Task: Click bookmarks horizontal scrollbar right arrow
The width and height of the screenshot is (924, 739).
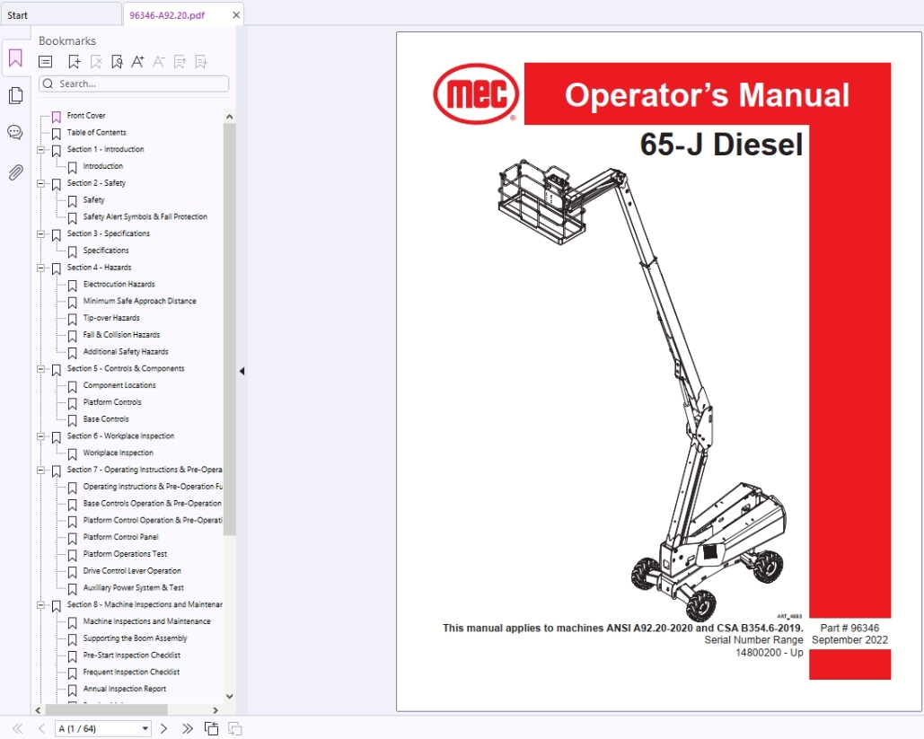Action: coord(216,710)
